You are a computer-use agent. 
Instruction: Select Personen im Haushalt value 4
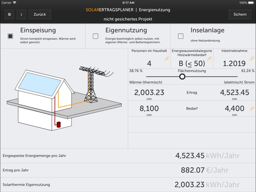click(149, 64)
